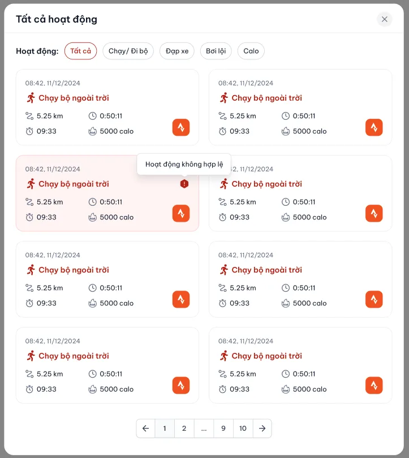Jump to page 10
Screen dimensions: 409x458
[243, 429]
